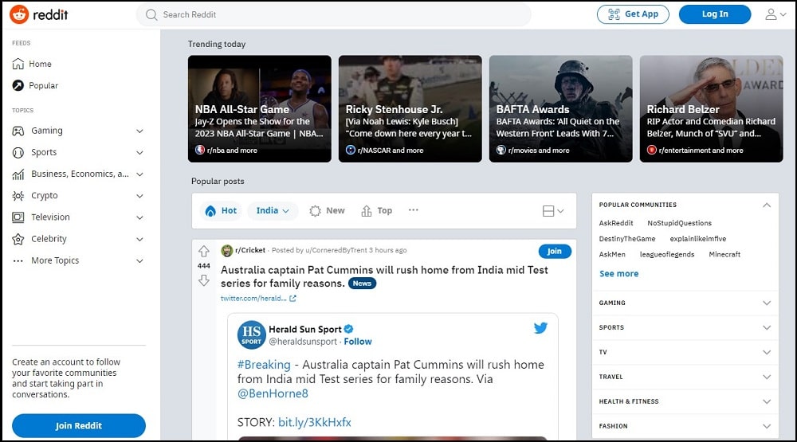Click external link icon beside twitter.com link
The height and width of the screenshot is (442, 797).
pyautogui.click(x=292, y=299)
